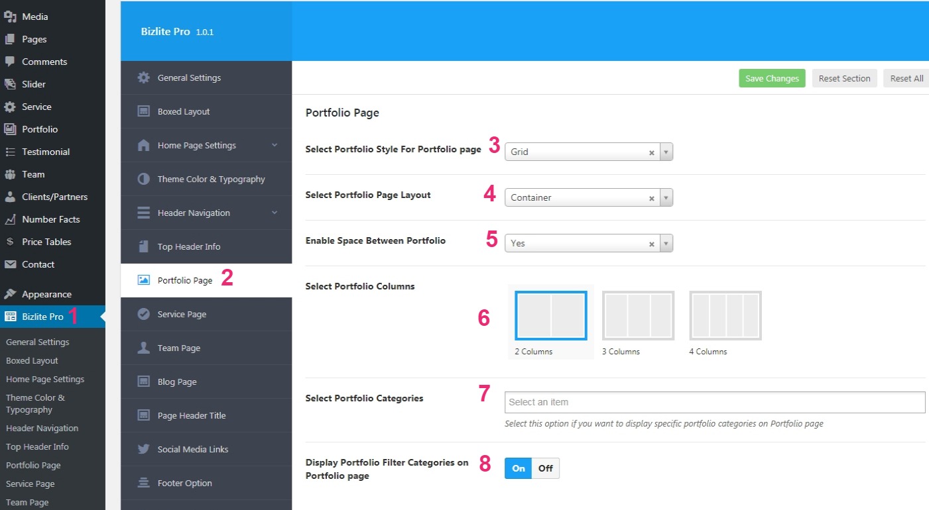Open the Page Header Title tab
Viewport: 929px width, 510px height.
pos(206,415)
